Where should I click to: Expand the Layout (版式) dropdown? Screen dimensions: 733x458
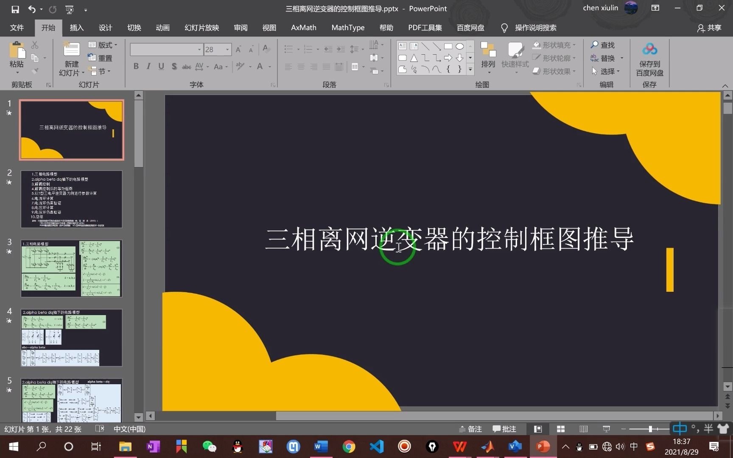click(x=103, y=45)
